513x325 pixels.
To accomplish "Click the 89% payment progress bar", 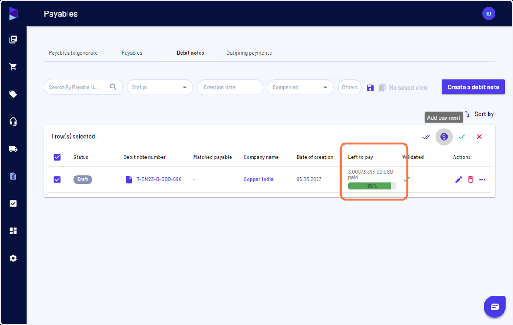I will [372, 186].
